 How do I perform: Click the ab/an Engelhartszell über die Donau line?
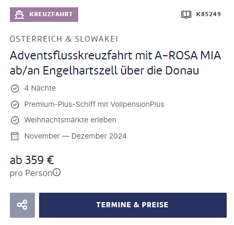tap(104, 70)
